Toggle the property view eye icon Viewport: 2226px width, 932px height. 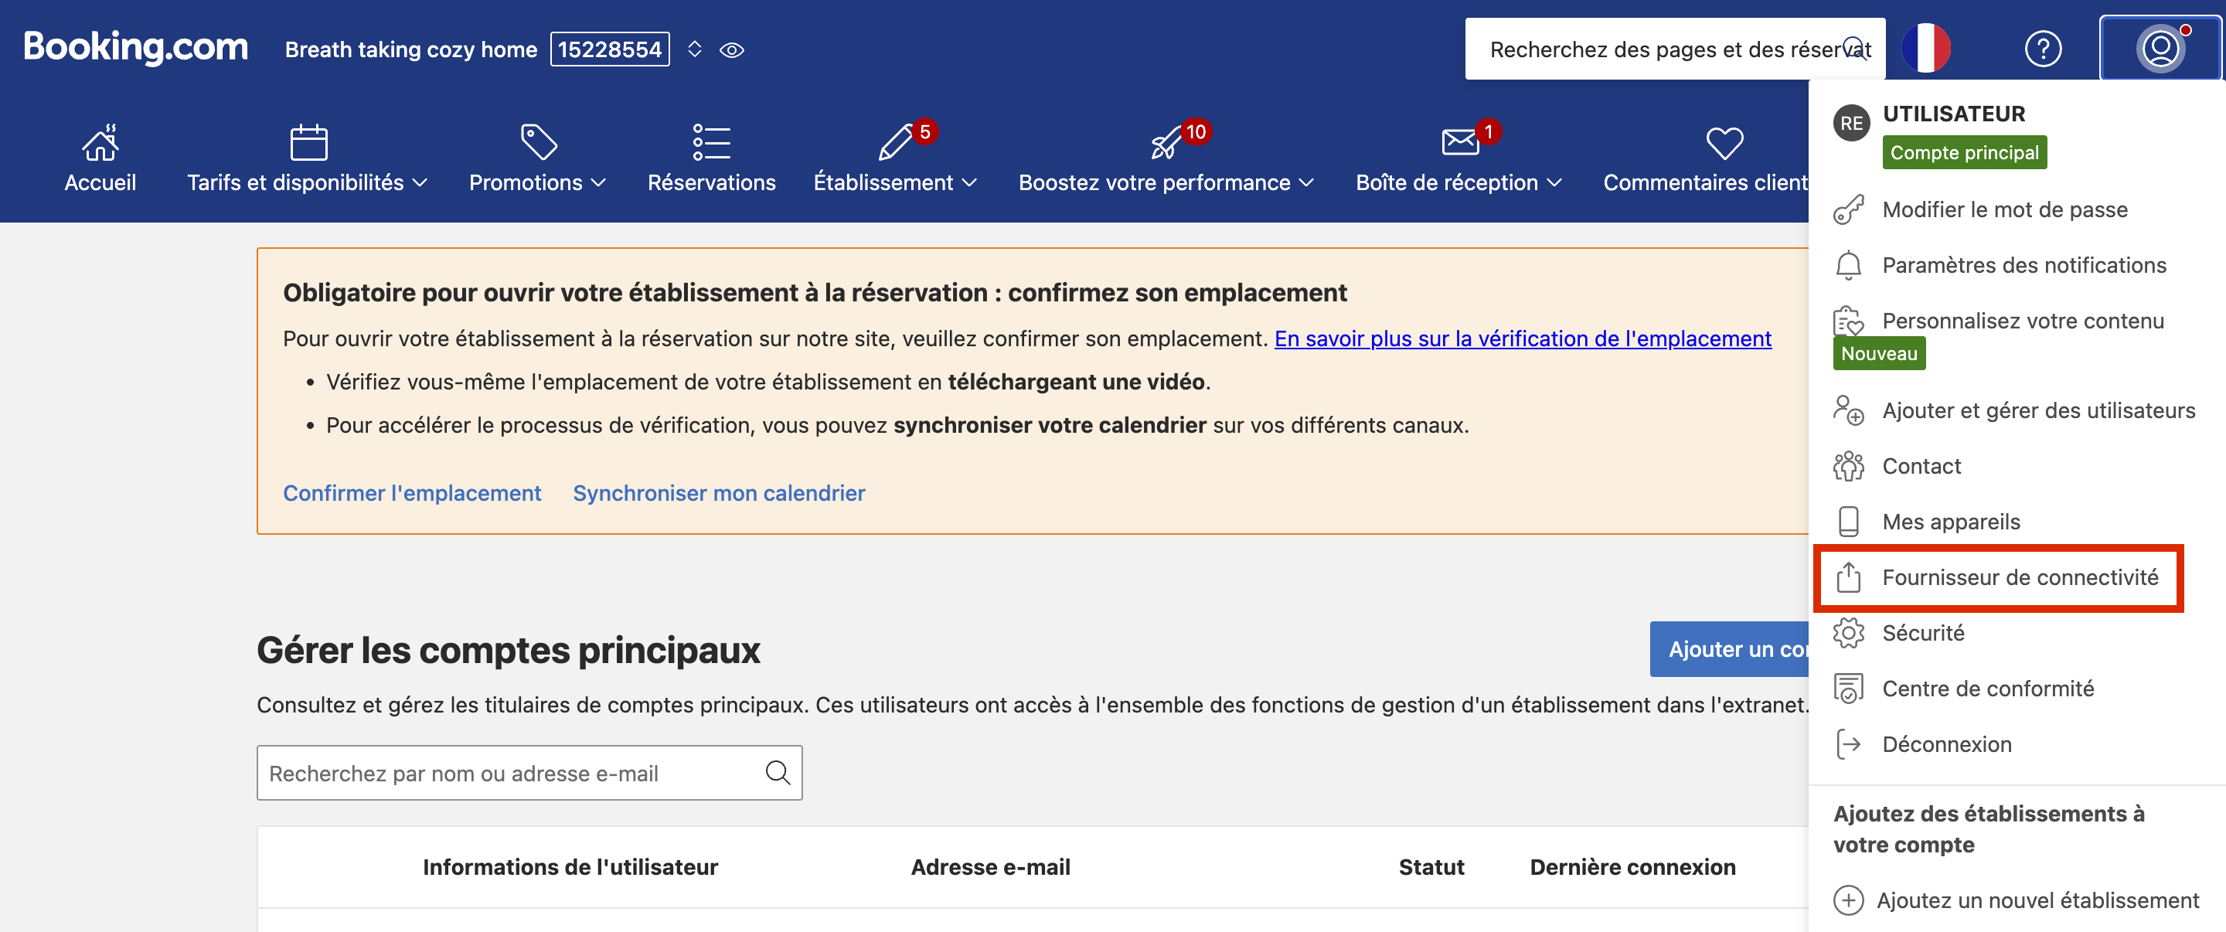[732, 50]
